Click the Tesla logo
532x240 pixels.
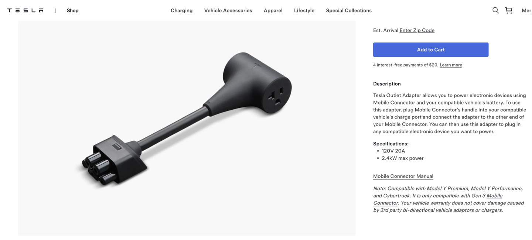click(25, 10)
